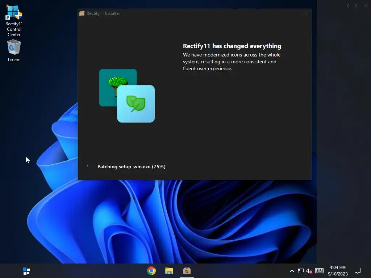371x278 pixels.
Task: Open the notification center icon
Action: coord(358,271)
